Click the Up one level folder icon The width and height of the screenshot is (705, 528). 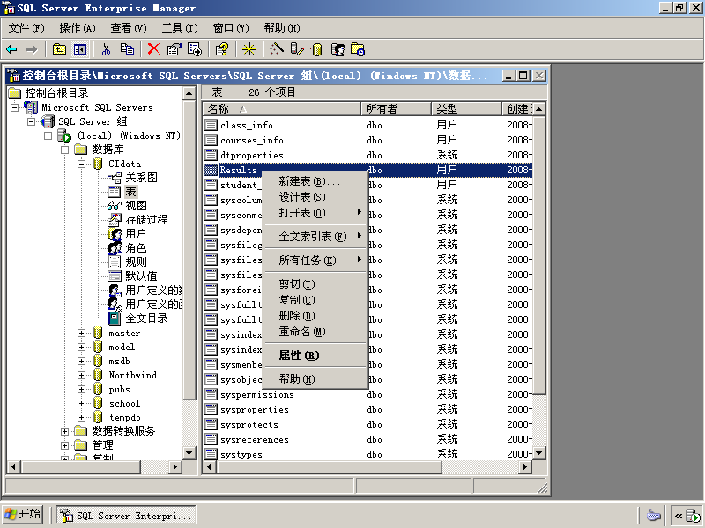(x=59, y=49)
